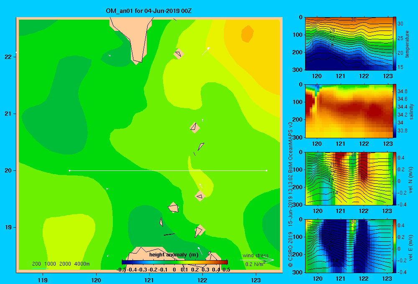Click the "200 1000 2000 4000m" depth legend
The image size is (418, 284).
coord(61,264)
